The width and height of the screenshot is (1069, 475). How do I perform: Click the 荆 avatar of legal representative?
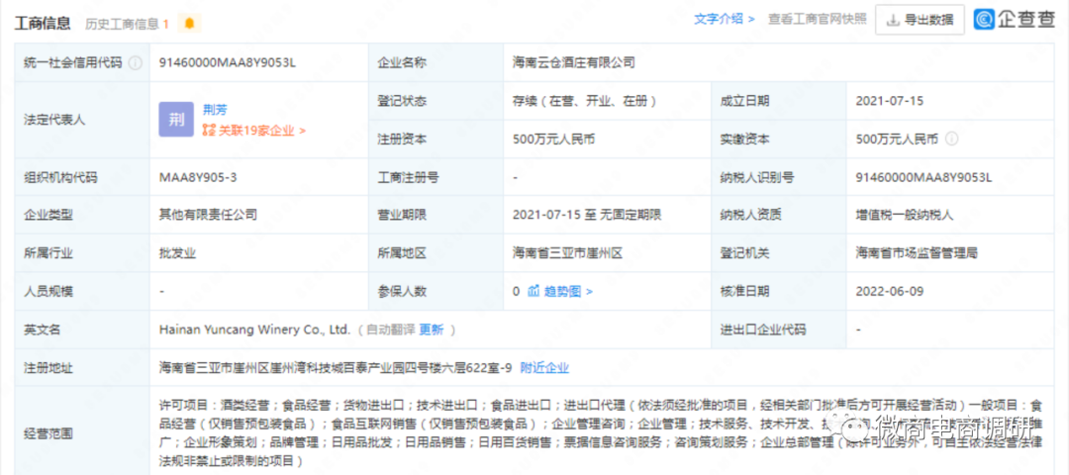176,120
